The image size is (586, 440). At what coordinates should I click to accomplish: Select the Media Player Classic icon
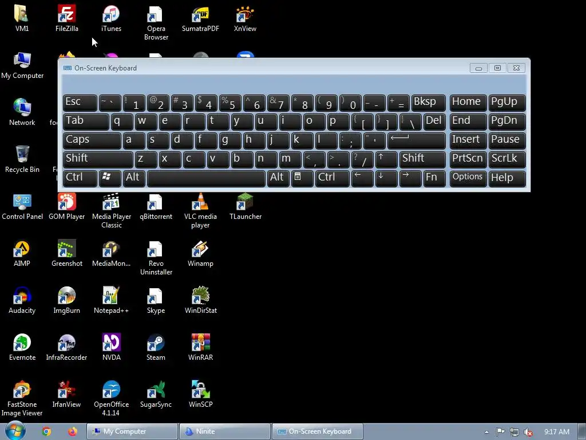click(112, 211)
